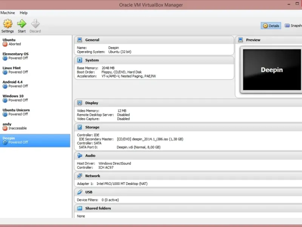Click the Display section screen icon
This screenshot has height=227, width=302.
click(x=80, y=103)
